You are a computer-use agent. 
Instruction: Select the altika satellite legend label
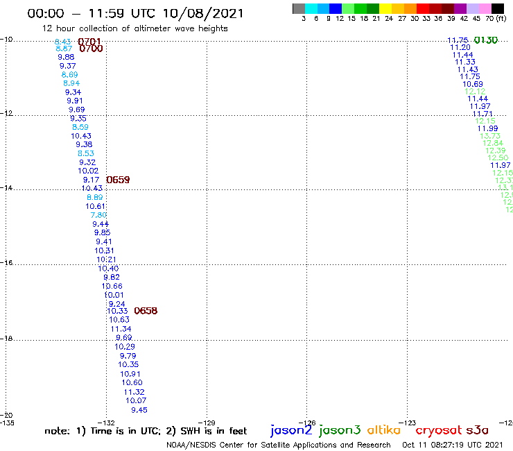click(383, 430)
